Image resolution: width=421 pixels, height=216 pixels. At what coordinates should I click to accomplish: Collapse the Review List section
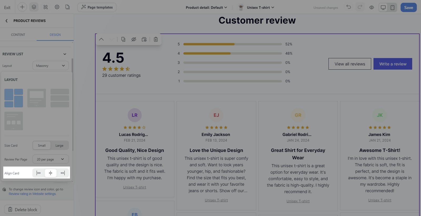(x=65, y=54)
